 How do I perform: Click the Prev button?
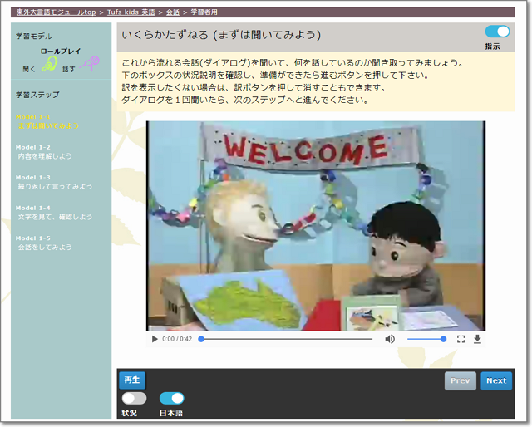(x=460, y=380)
